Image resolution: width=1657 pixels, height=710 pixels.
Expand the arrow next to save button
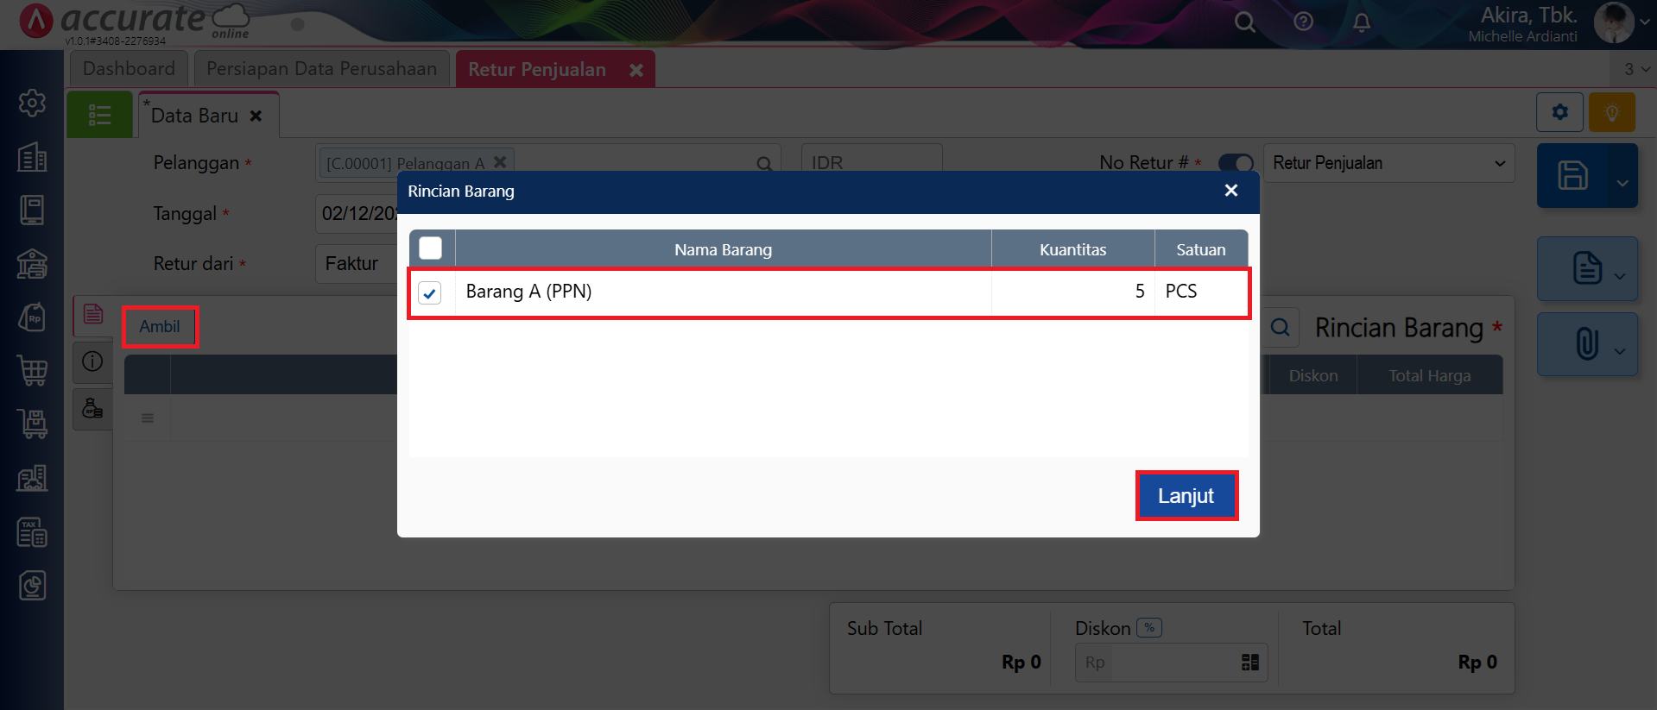pos(1622,183)
